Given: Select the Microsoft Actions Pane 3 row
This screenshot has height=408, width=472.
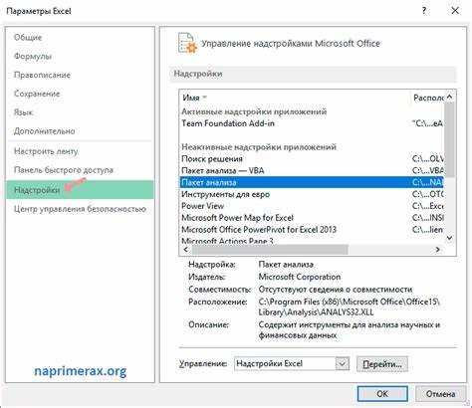Looking at the screenshot, I should 312,241.
